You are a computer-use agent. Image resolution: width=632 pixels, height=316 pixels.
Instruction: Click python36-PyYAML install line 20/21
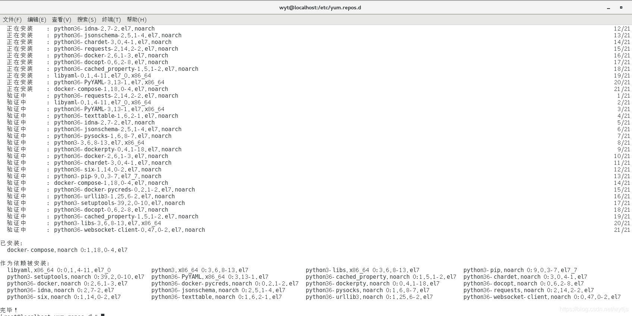(318, 82)
